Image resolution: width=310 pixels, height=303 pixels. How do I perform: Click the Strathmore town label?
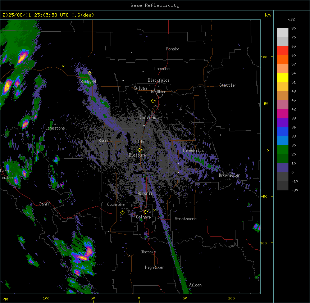tap(186, 219)
